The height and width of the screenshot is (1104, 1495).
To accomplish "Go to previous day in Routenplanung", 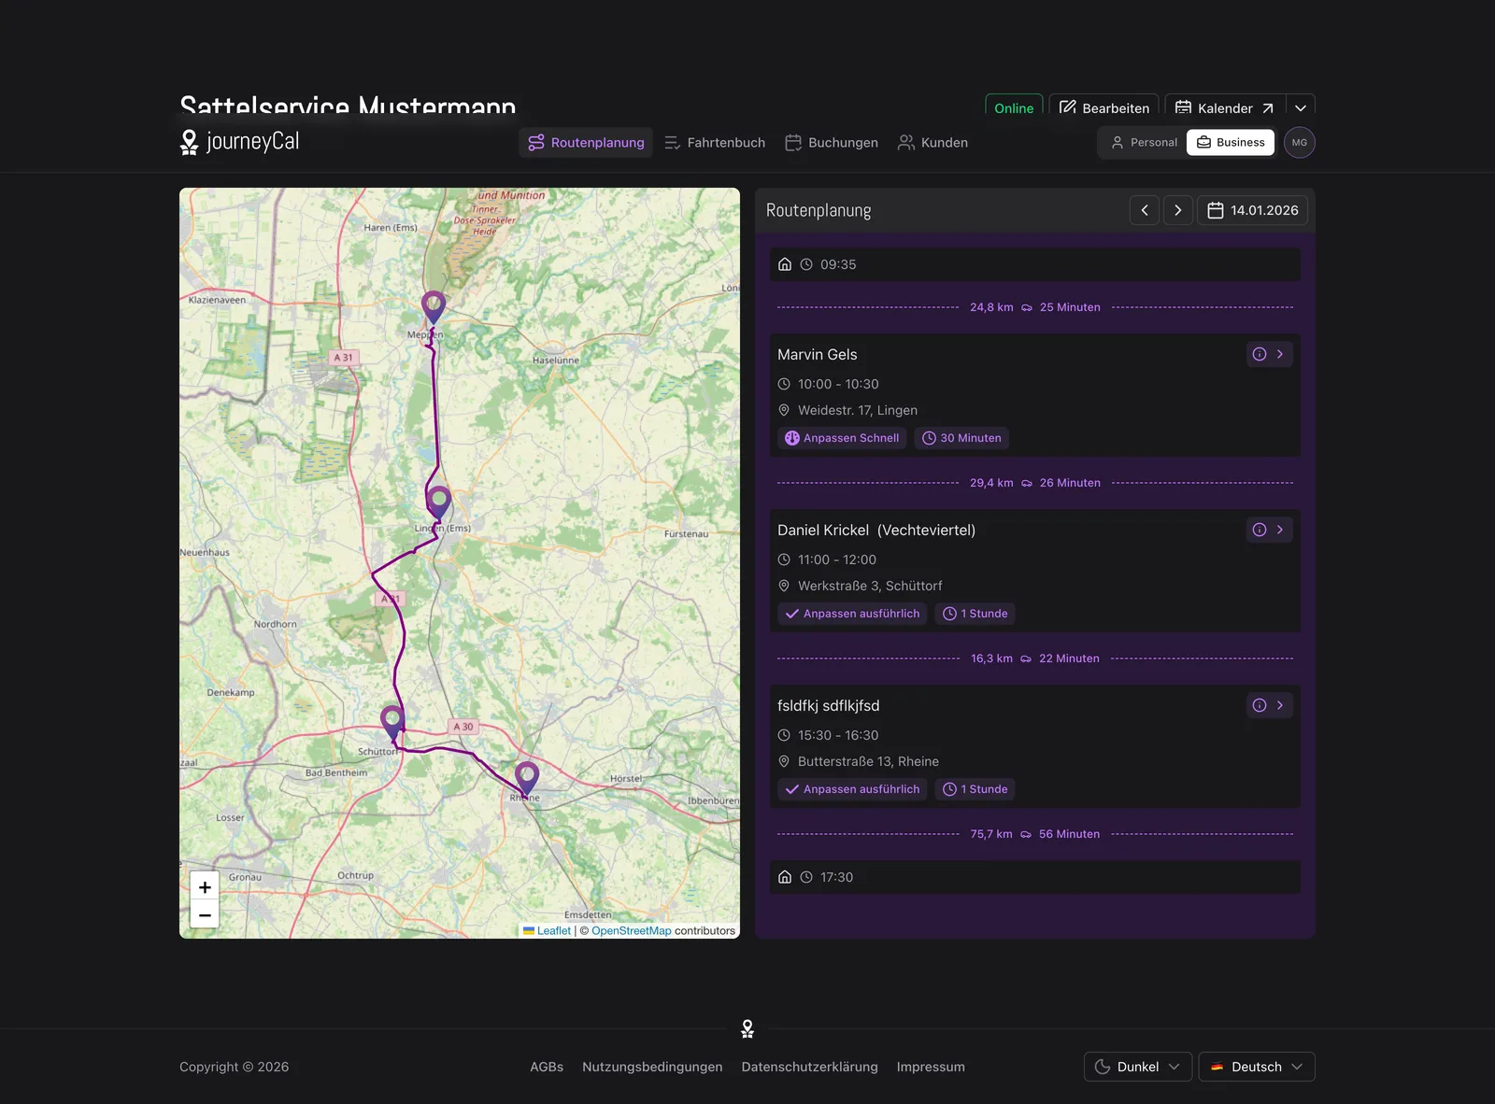I will point(1145,210).
